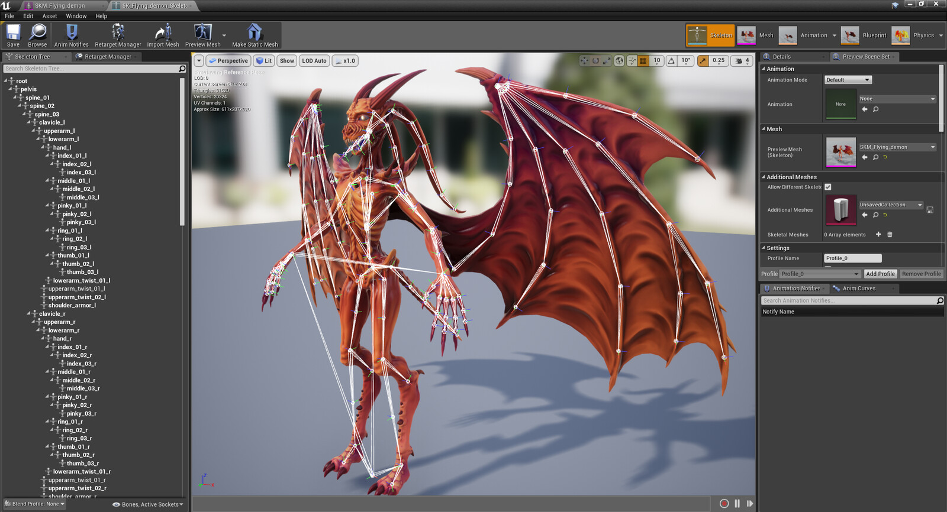Open the Animation asset dropdown showing None
The width and height of the screenshot is (947, 512).
[897, 99]
